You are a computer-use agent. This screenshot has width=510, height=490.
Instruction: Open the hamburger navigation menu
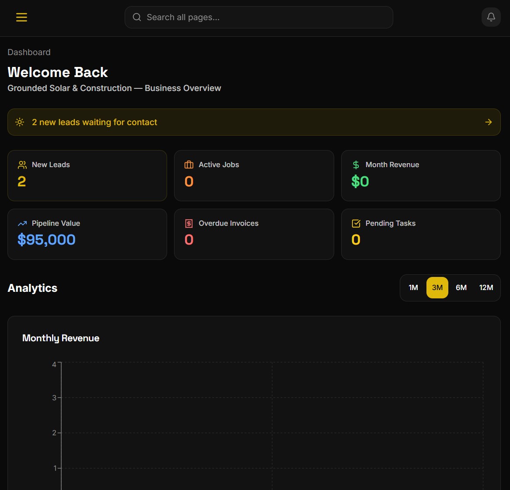[x=21, y=17]
